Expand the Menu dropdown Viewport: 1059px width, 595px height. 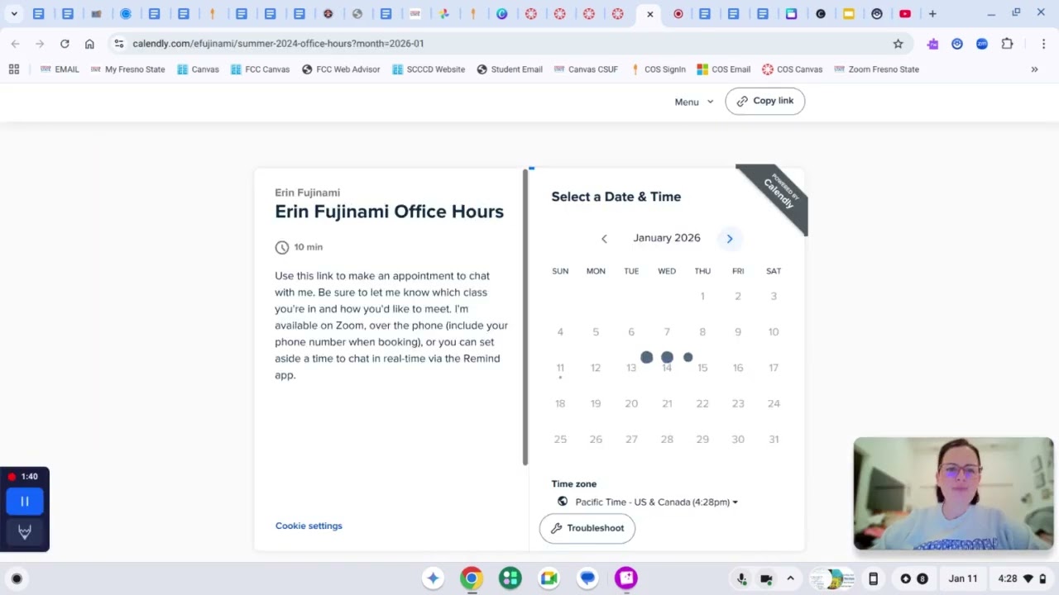pyautogui.click(x=693, y=102)
